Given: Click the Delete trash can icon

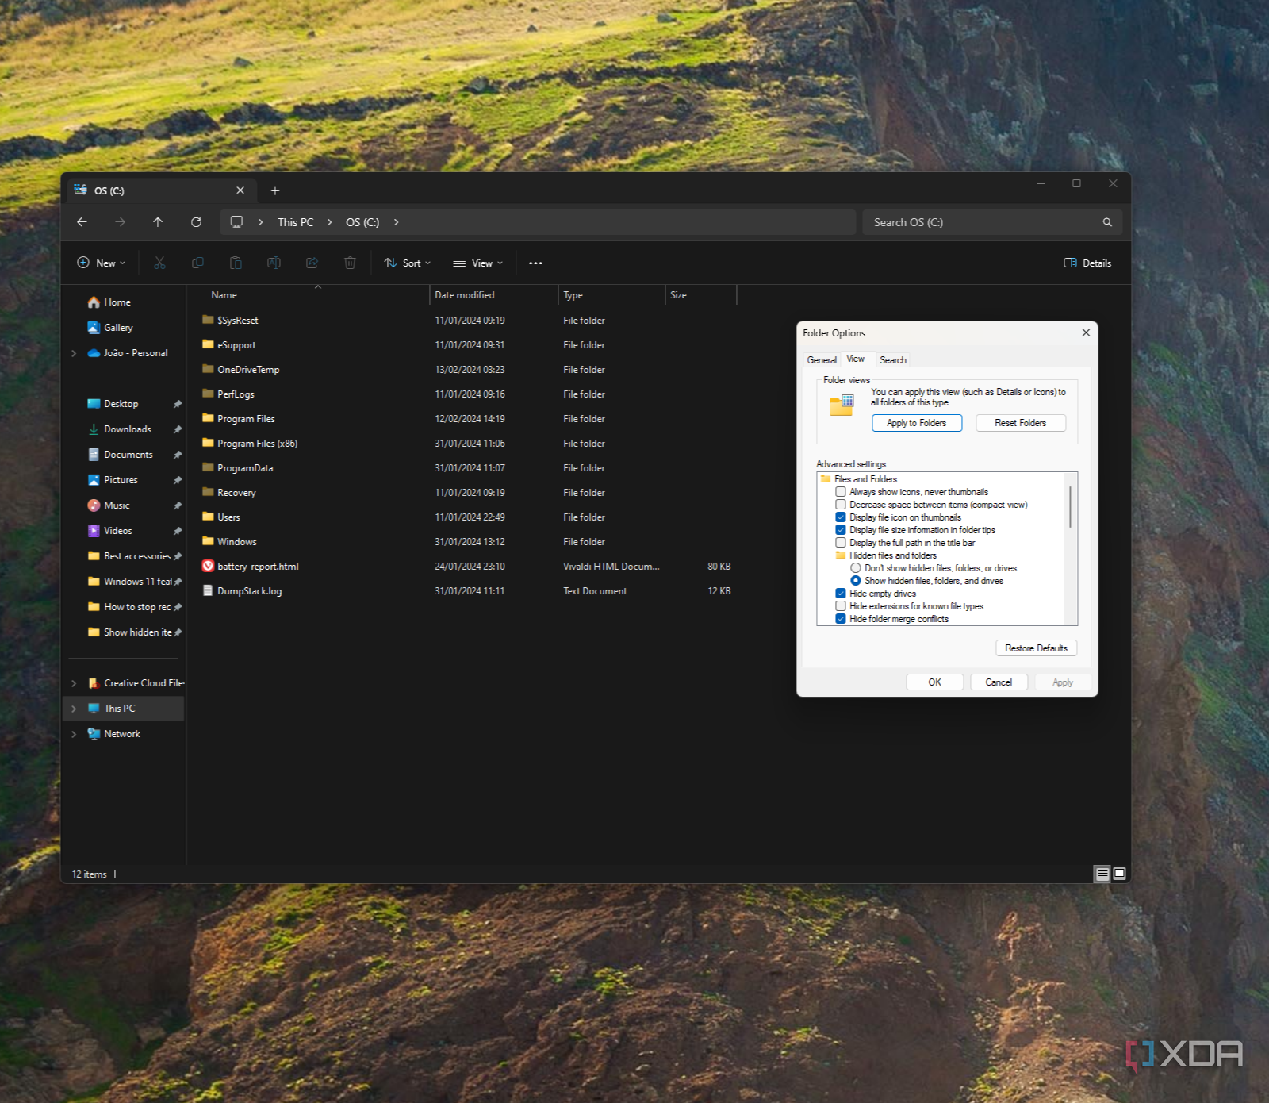Looking at the screenshot, I should point(350,263).
